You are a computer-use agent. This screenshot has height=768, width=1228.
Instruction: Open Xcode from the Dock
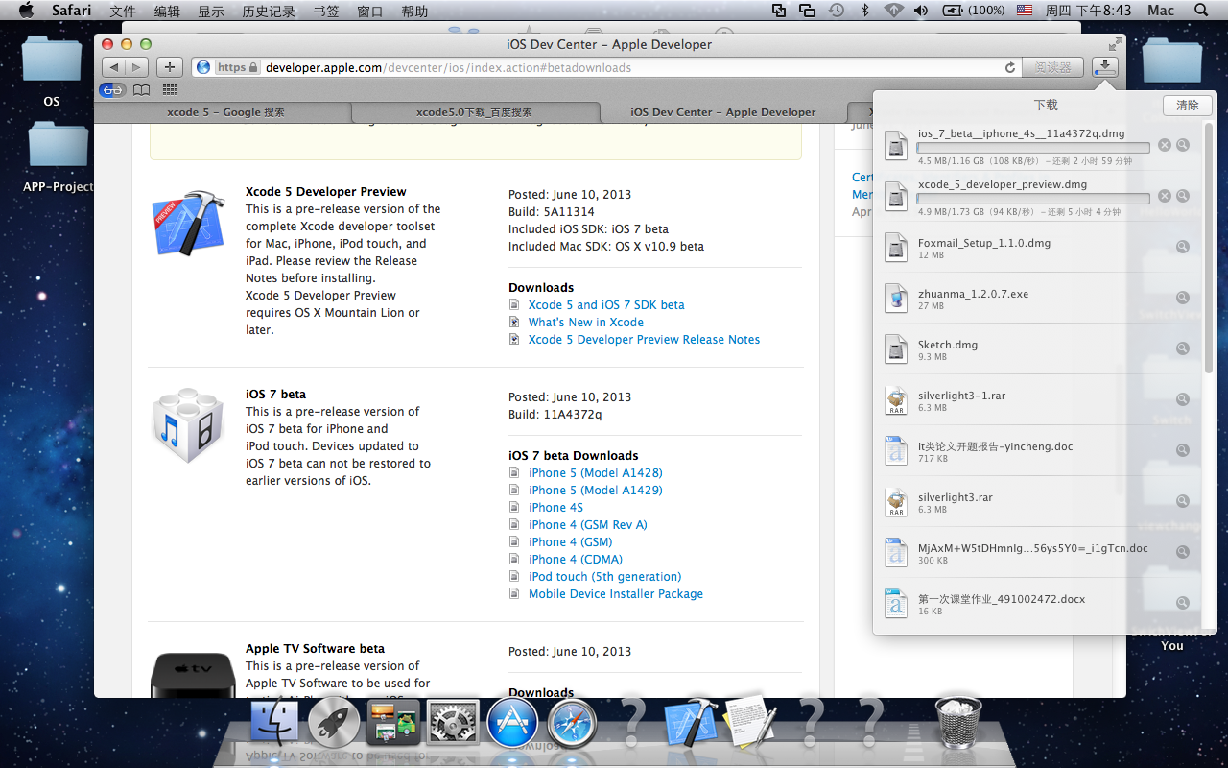pyautogui.click(x=691, y=722)
